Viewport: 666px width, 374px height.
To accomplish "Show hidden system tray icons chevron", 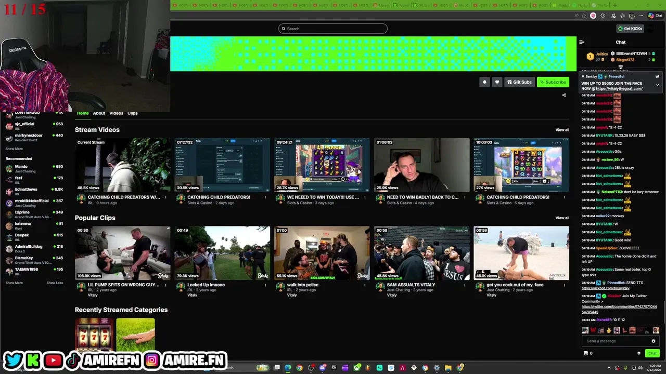I will (x=609, y=368).
